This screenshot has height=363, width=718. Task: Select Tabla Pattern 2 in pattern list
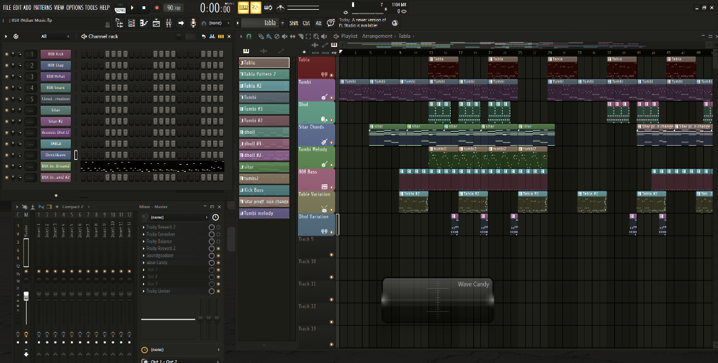(264, 74)
